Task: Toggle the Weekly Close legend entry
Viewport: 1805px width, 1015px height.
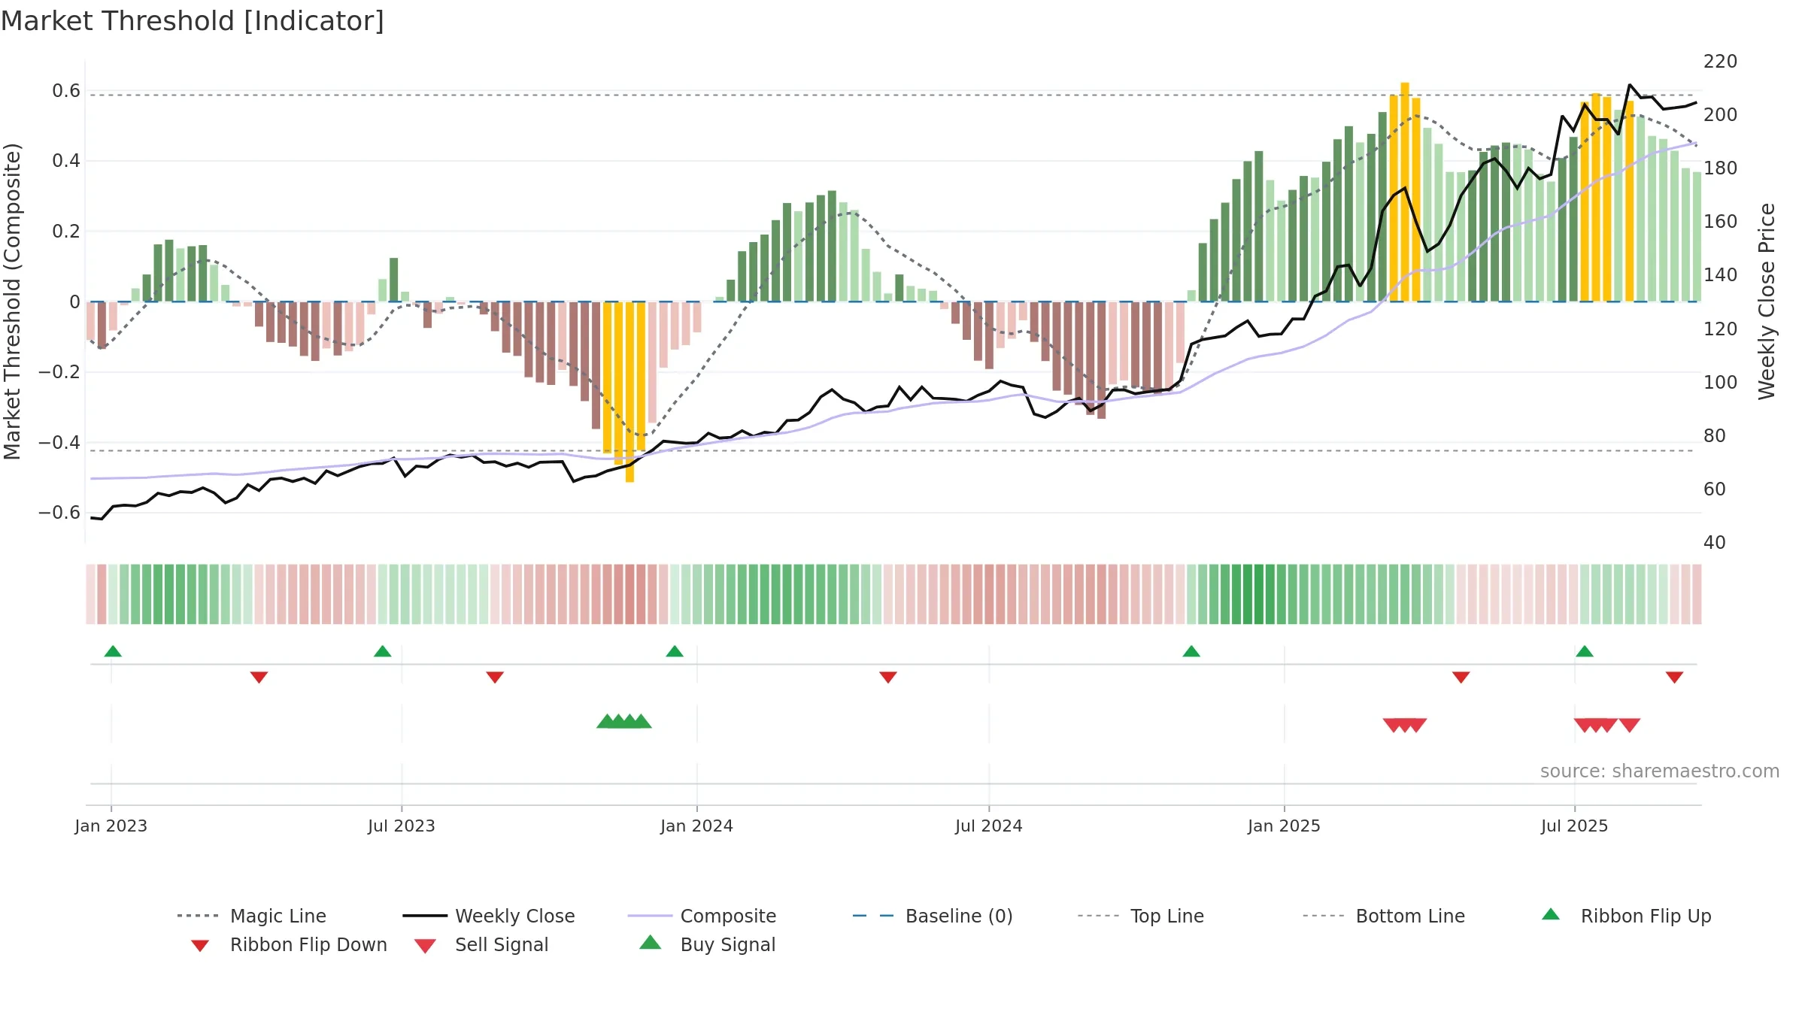Action: click(x=489, y=916)
